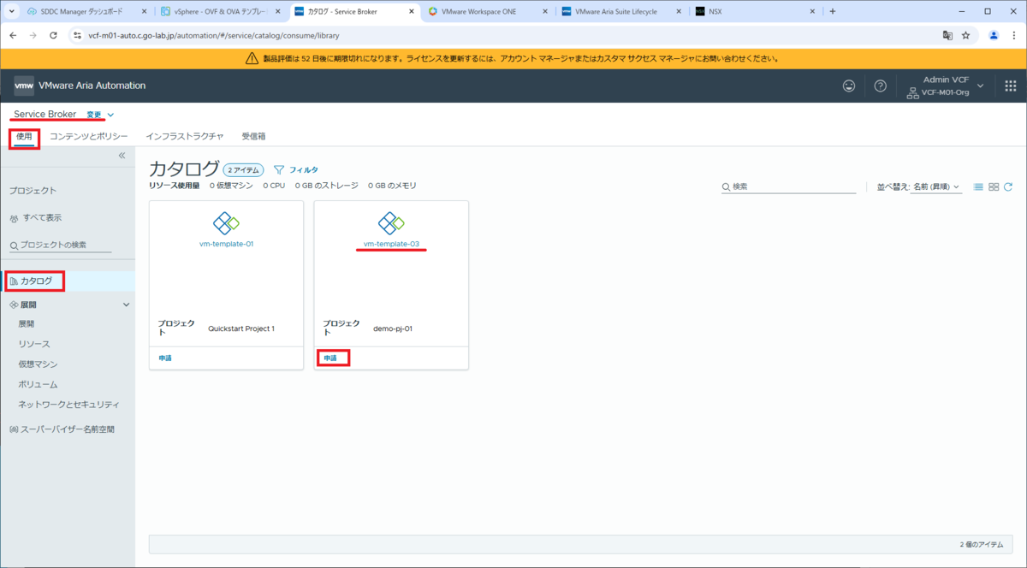Viewport: 1027px width, 568px height.
Task: View site information icon in address bar
Action: 78,36
